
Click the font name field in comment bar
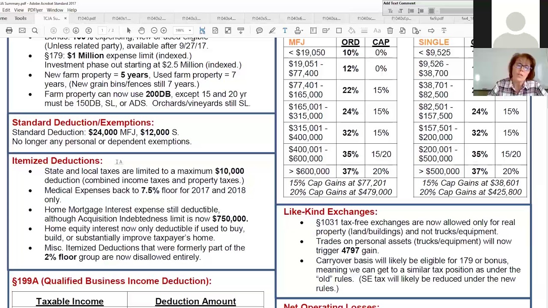(456, 11)
